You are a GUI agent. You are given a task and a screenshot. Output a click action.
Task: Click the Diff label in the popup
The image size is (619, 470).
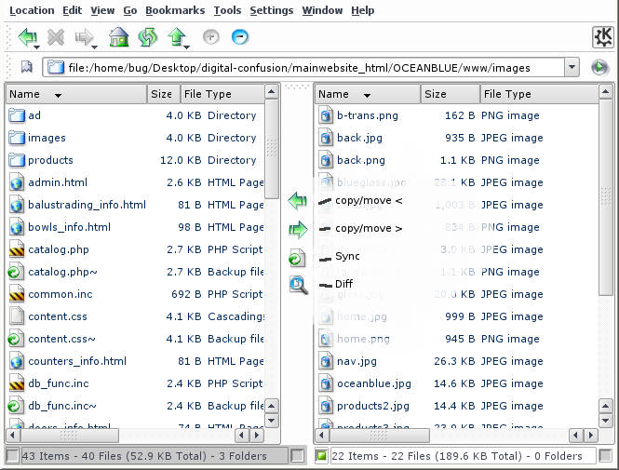(x=343, y=284)
